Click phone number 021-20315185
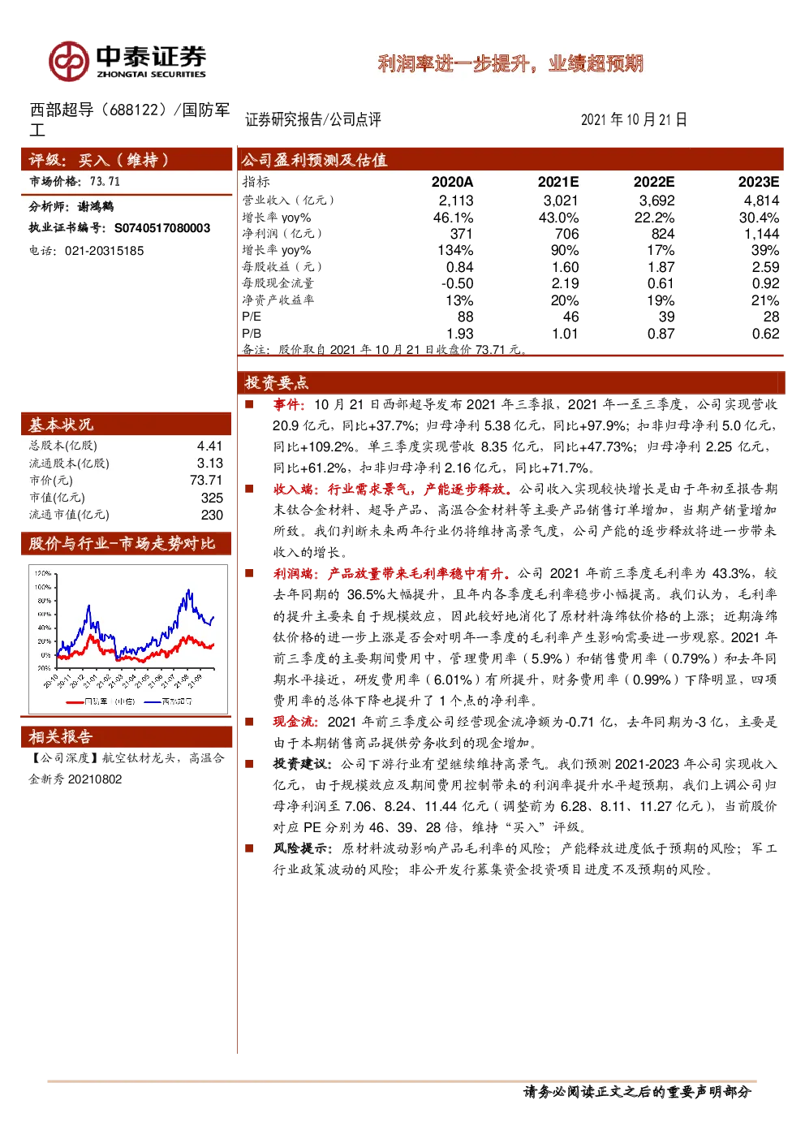Image resolution: width=805 pixels, height=1139 pixels. point(104,251)
